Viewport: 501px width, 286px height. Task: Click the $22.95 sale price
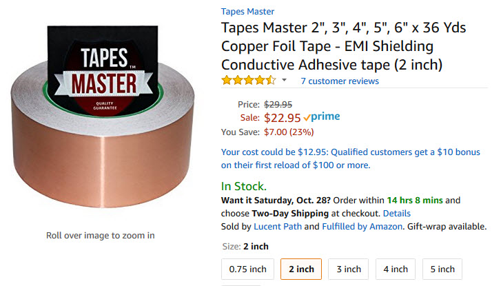click(282, 118)
